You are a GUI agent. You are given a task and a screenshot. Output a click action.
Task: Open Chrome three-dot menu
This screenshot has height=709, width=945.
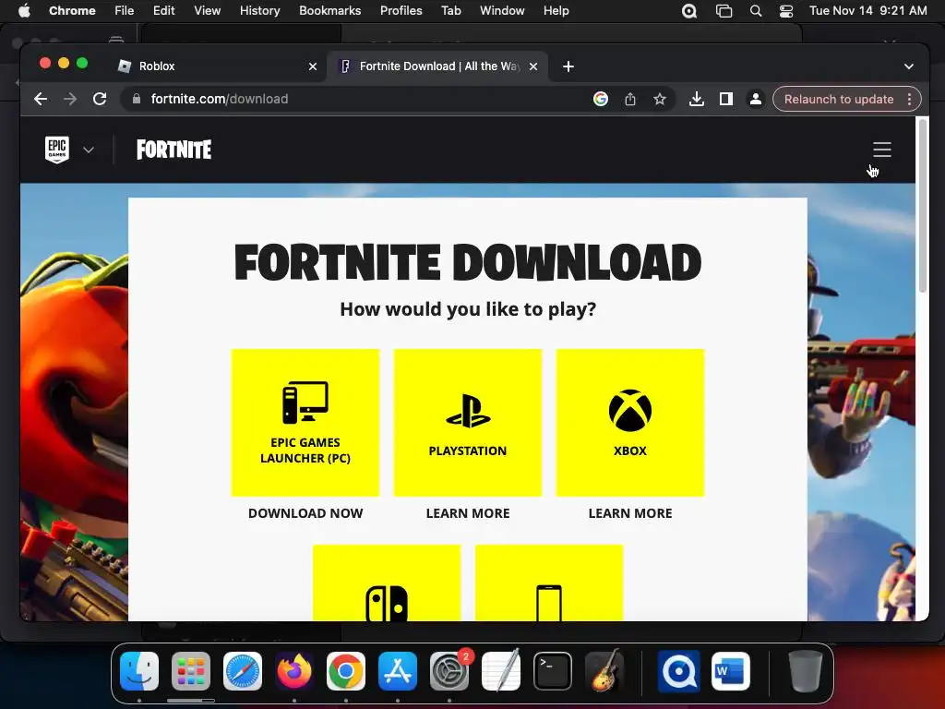click(x=909, y=99)
